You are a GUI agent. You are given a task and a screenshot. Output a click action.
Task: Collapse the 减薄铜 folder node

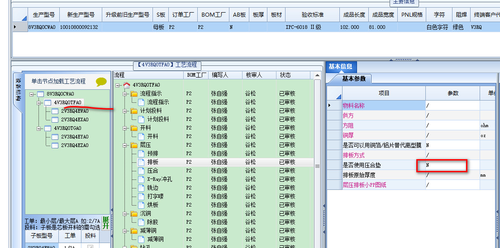click(x=125, y=230)
